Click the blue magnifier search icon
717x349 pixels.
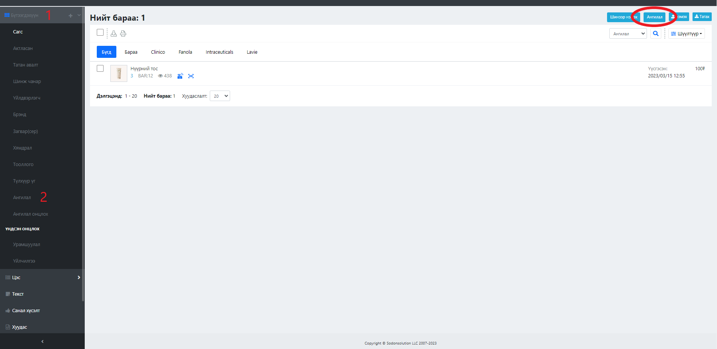point(656,33)
